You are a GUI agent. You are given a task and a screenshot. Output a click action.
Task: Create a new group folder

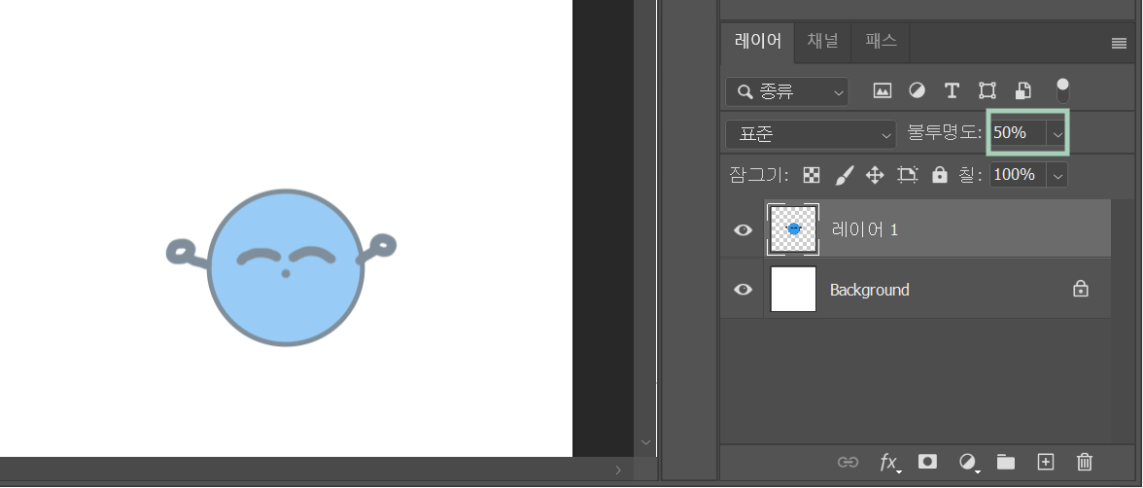tap(1006, 462)
